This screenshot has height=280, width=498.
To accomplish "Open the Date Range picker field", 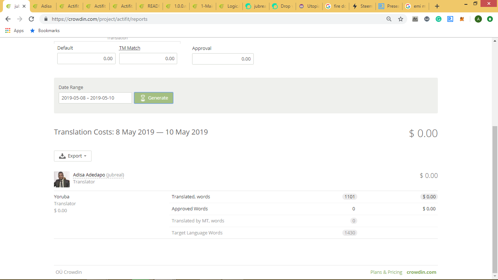I will (x=95, y=98).
